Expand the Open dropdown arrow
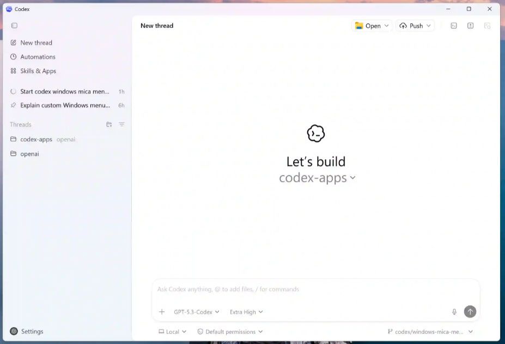 (386, 26)
